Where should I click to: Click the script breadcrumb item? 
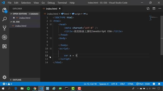(76, 14)
